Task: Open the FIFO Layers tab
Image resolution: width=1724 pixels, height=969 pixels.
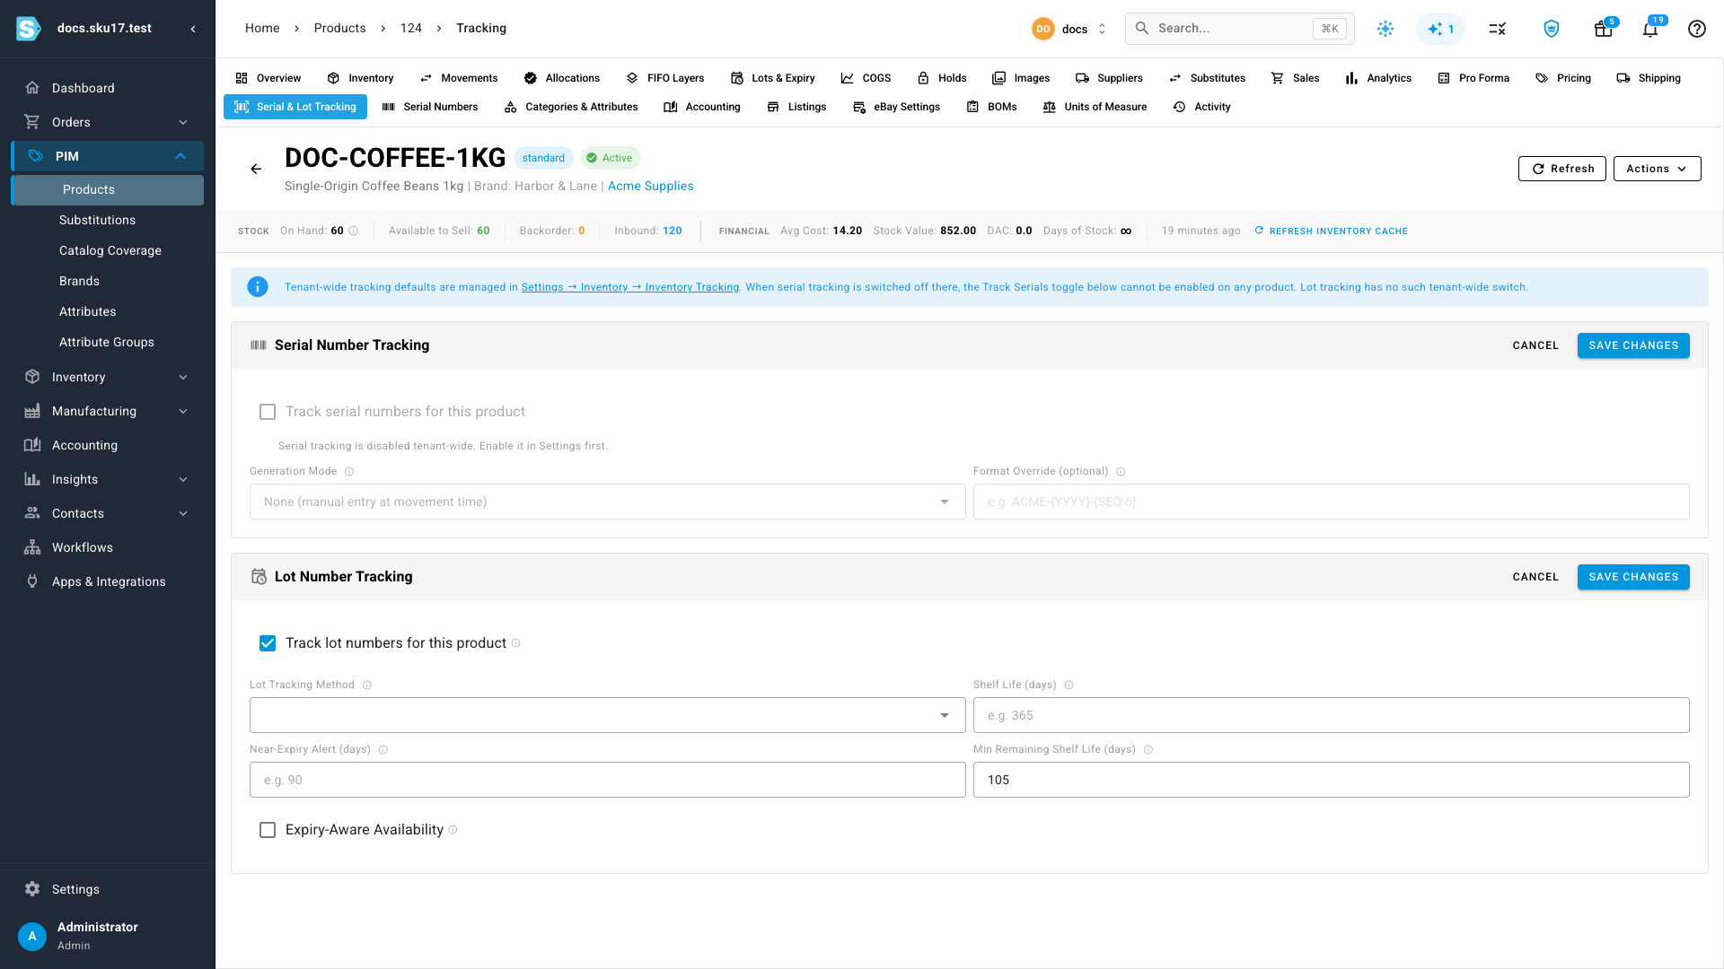Action: pos(665,78)
